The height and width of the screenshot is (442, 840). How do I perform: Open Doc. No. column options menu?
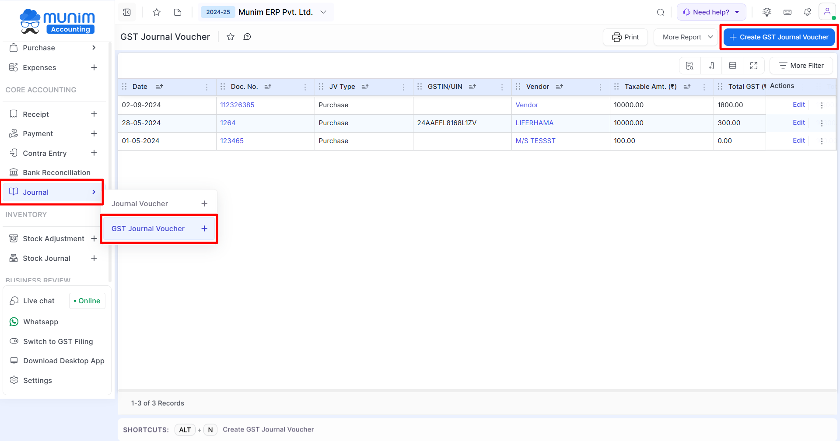click(305, 87)
